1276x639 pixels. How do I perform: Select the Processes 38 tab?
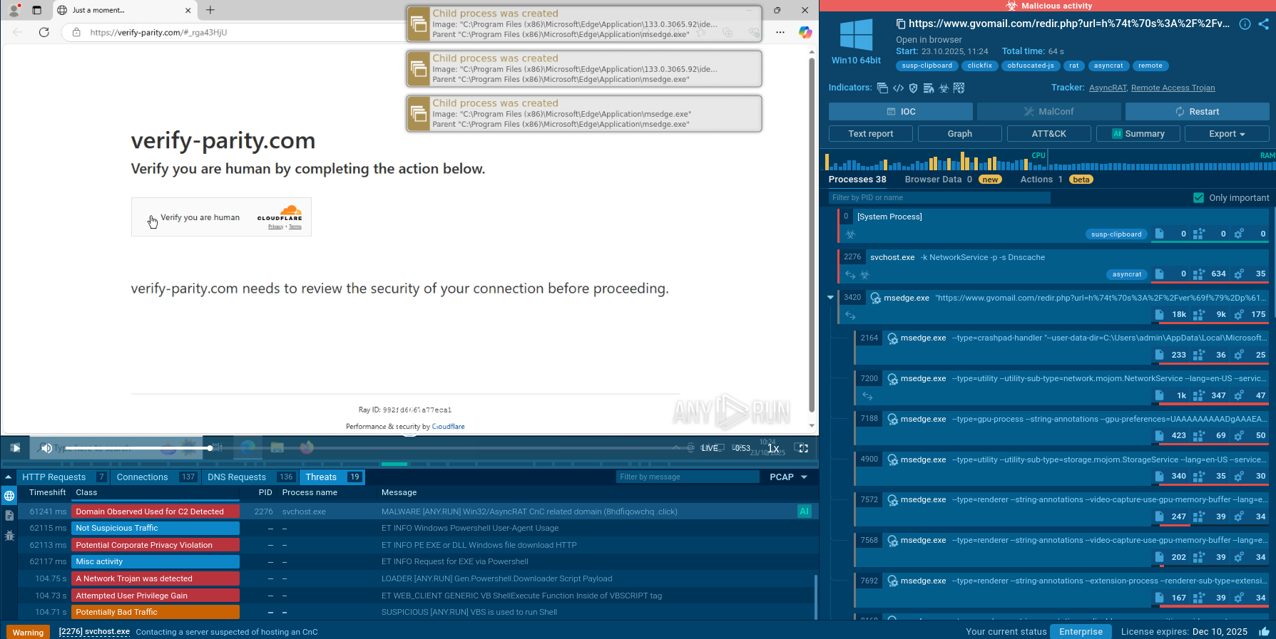pos(857,180)
